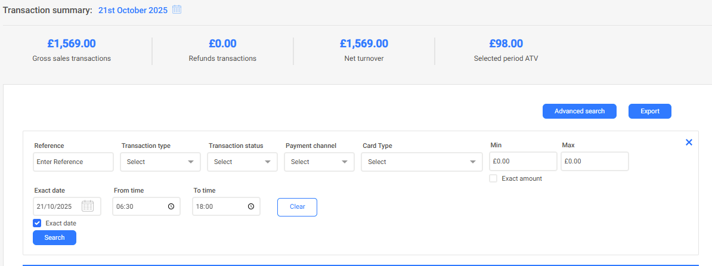Enable the Exact amount checkbox
Viewport: 712px width, 266px height.
pyautogui.click(x=493, y=178)
